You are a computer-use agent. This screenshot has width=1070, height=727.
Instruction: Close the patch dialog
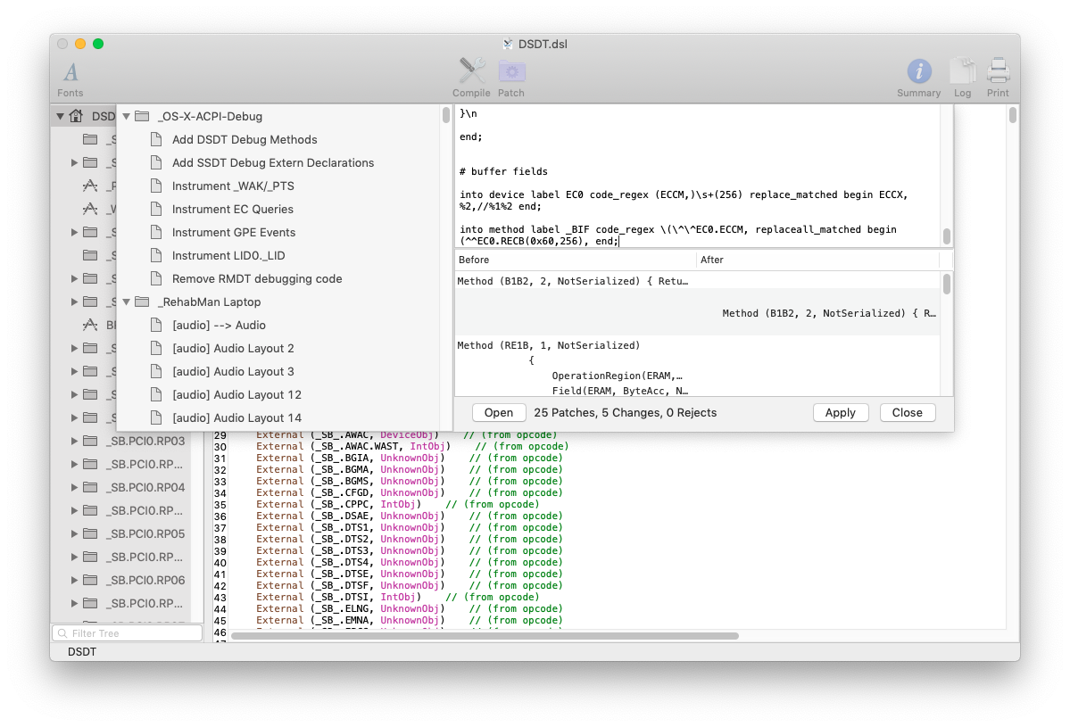click(907, 413)
